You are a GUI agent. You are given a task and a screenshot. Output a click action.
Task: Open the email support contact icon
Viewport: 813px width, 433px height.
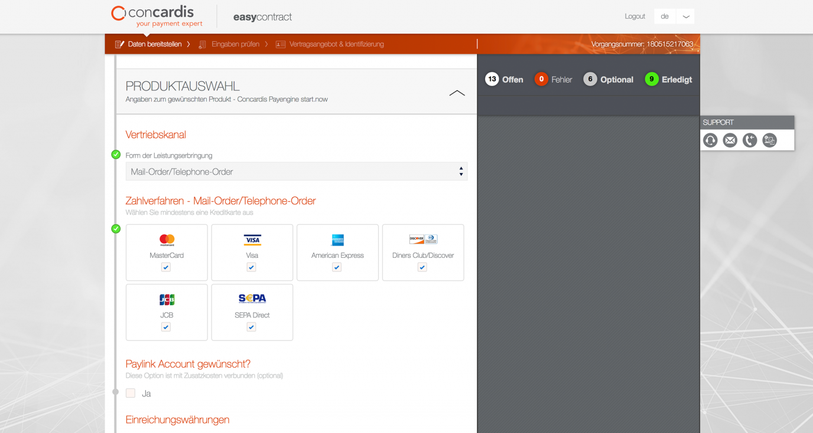(x=730, y=140)
